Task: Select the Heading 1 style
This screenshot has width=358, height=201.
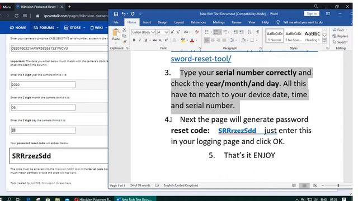Action: (312, 36)
